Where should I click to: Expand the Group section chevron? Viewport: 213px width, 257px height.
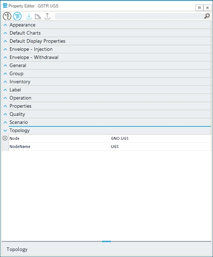click(x=5, y=74)
